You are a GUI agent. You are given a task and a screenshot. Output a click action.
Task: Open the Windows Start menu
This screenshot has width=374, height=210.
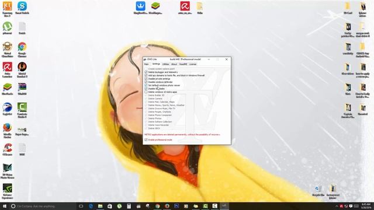5,206
